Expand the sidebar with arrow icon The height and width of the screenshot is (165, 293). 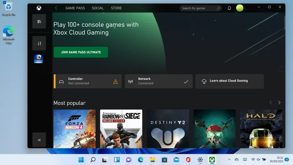pos(39,140)
